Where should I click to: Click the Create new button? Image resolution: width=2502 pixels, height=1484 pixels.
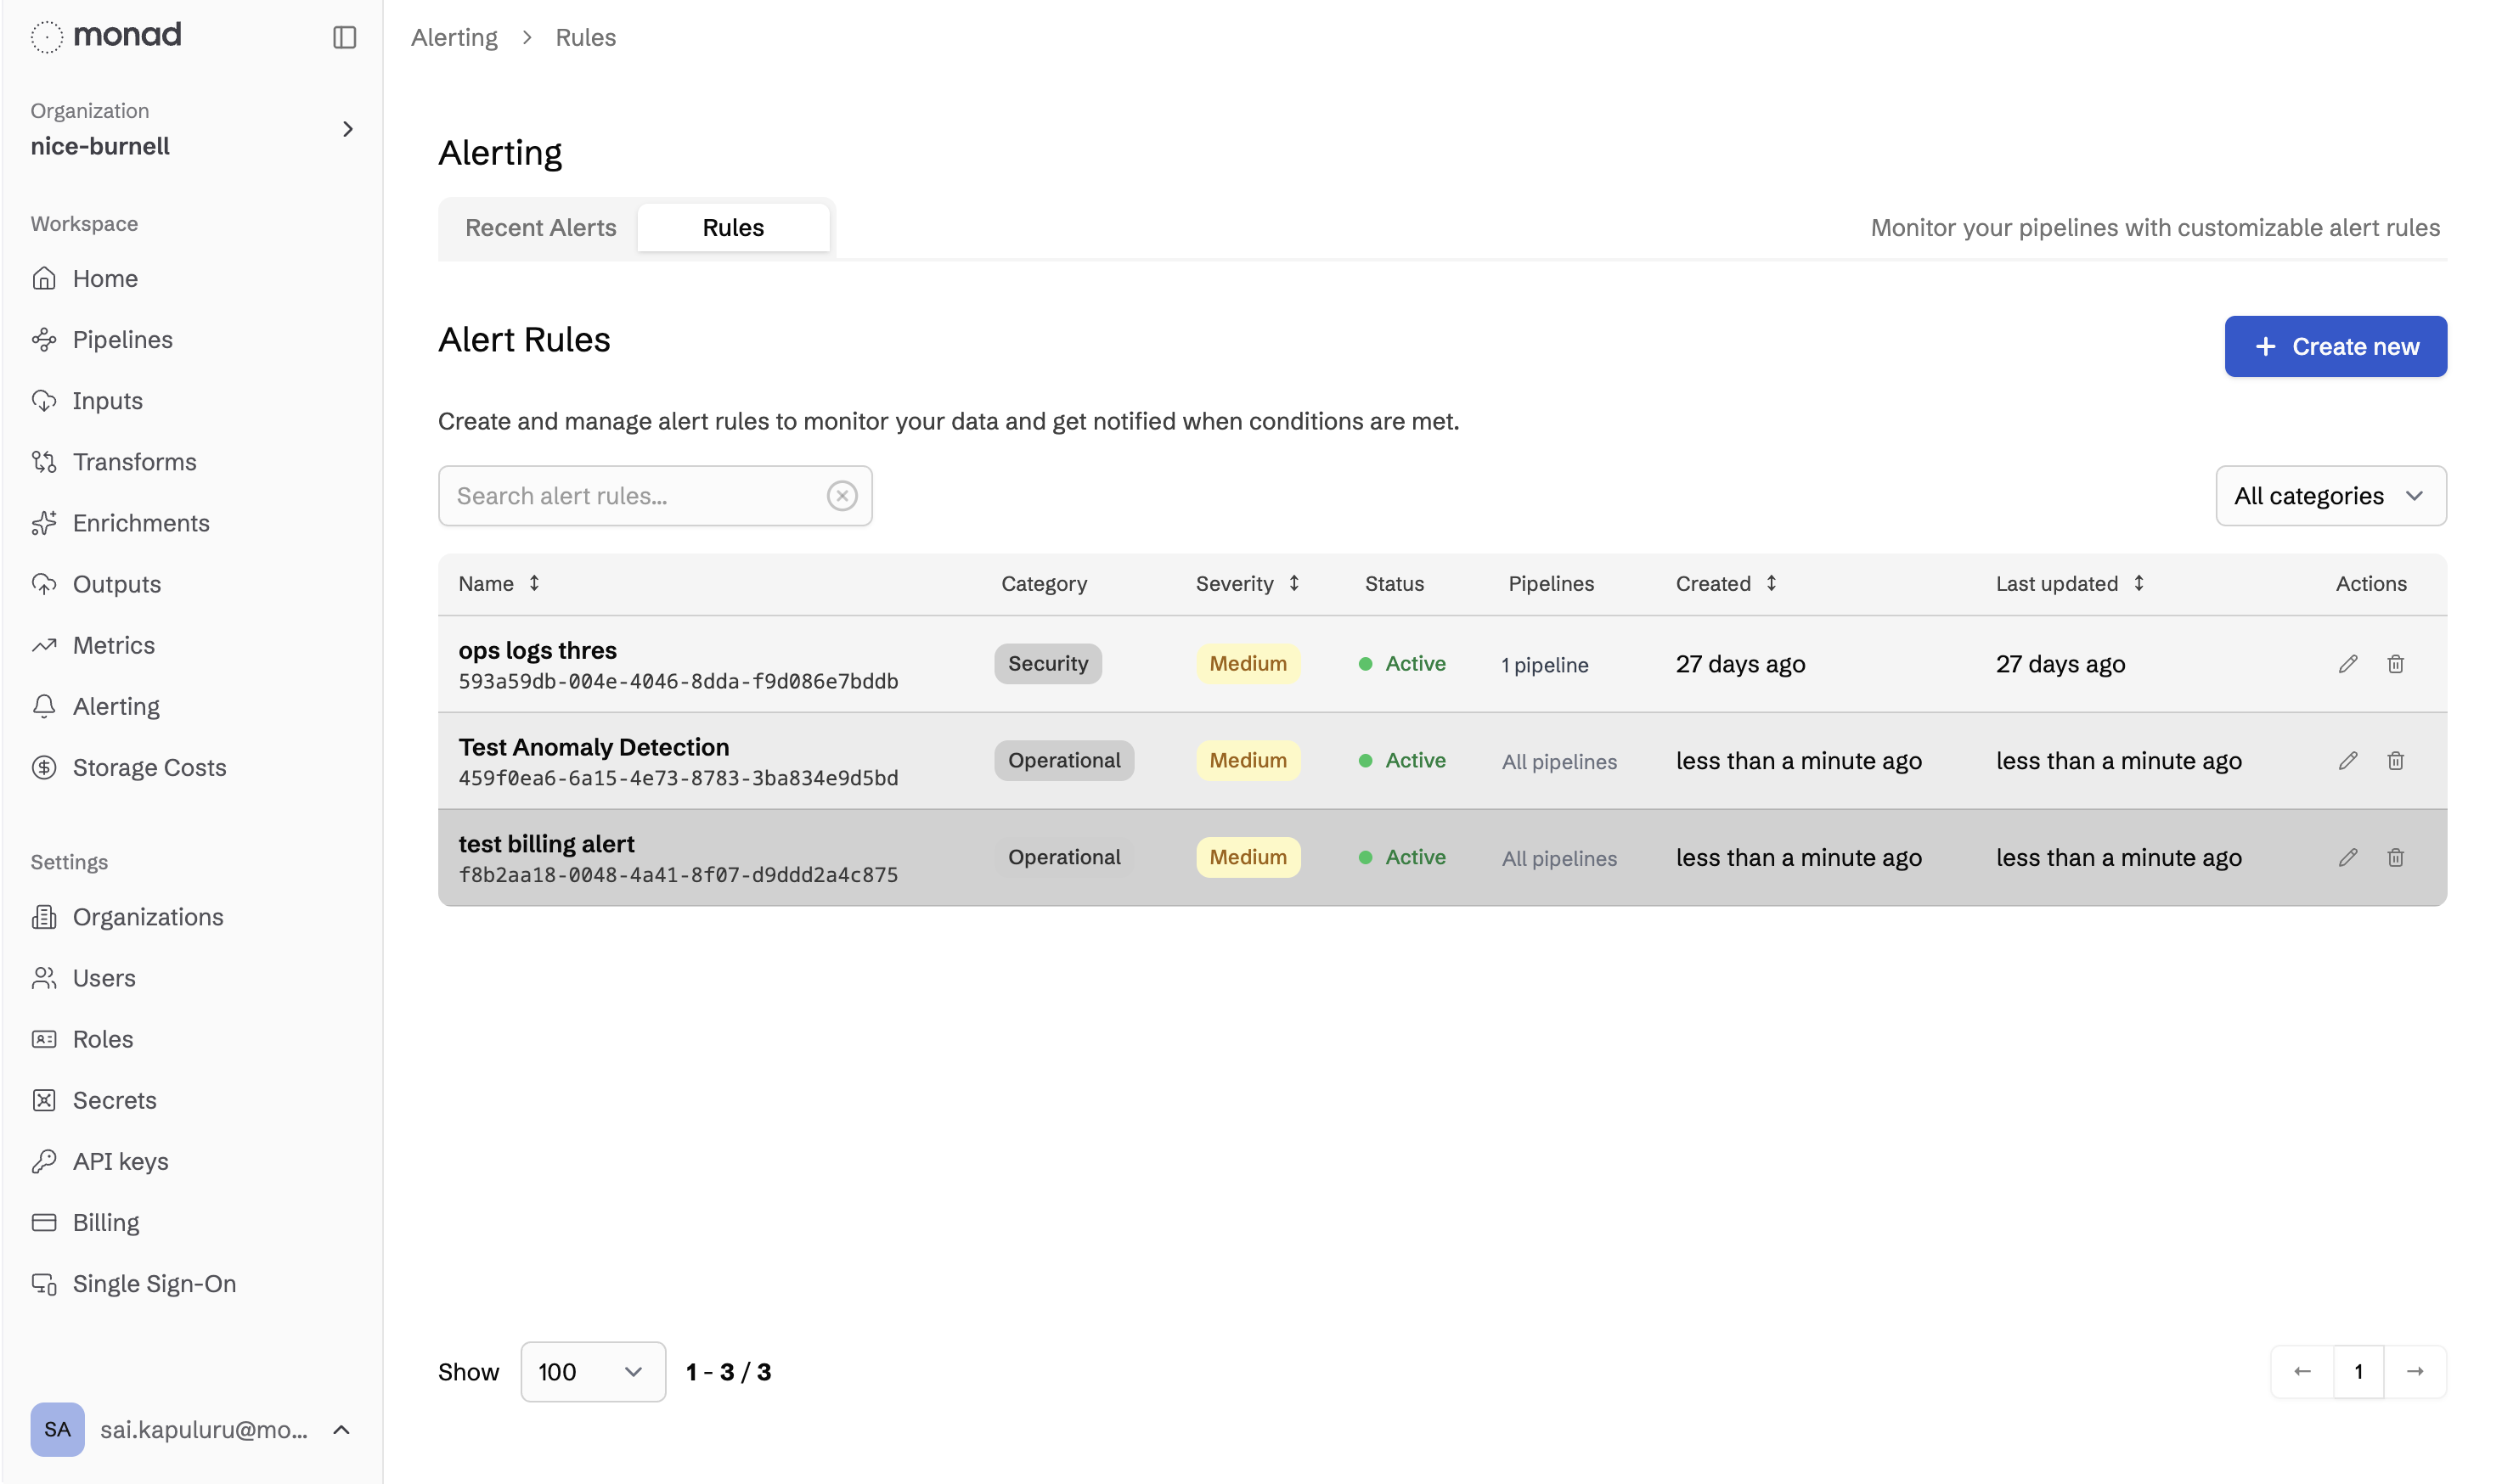[2335, 346]
